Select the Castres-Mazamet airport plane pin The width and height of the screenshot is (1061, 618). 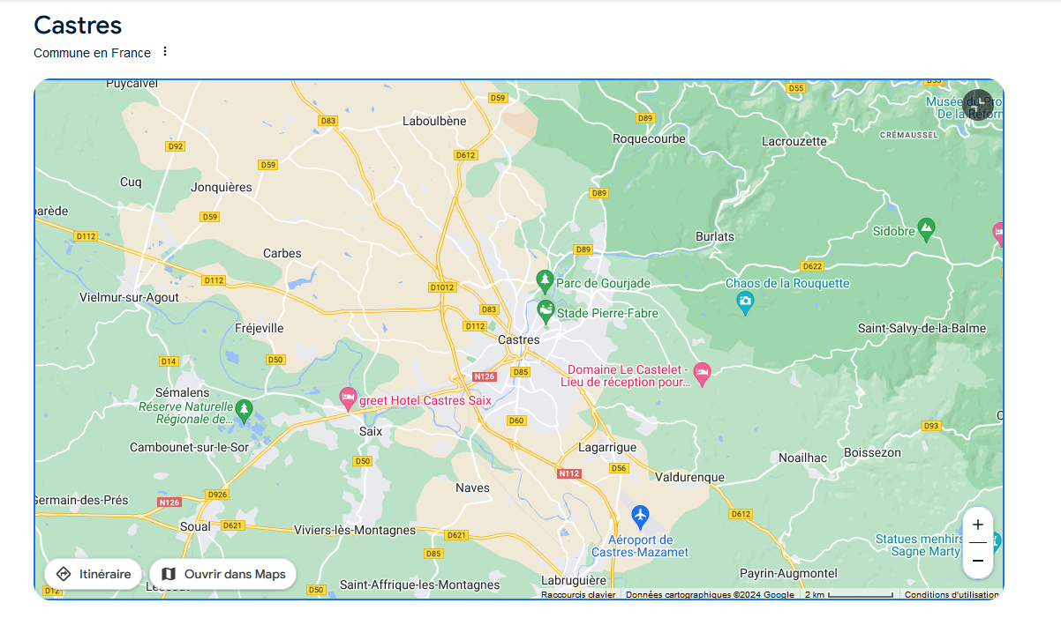pyautogui.click(x=641, y=517)
